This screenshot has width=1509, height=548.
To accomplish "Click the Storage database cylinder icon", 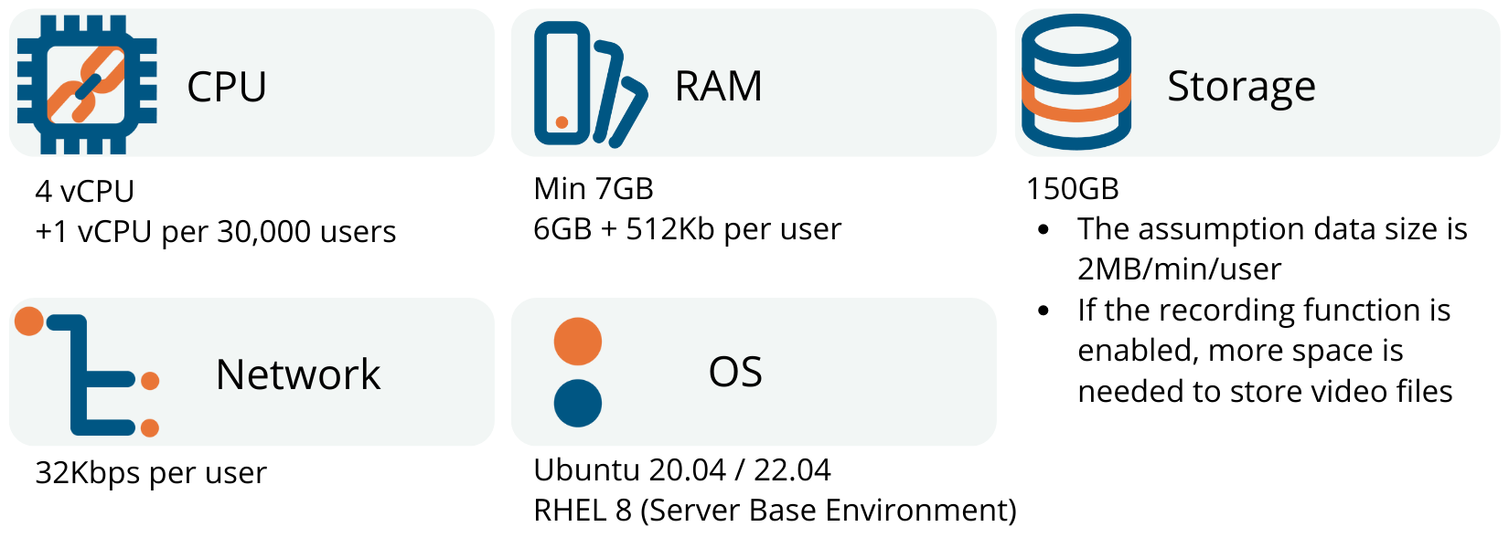I will pos(1076,82).
